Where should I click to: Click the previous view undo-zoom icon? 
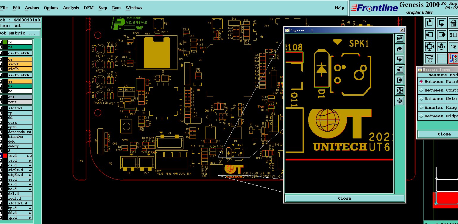tap(454, 35)
